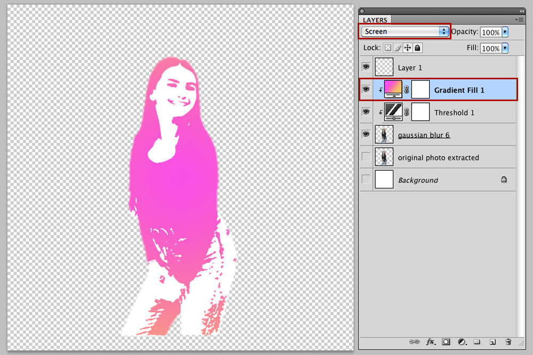The width and height of the screenshot is (533, 355).
Task: Click the Background layer thumbnail
Action: tap(384, 179)
